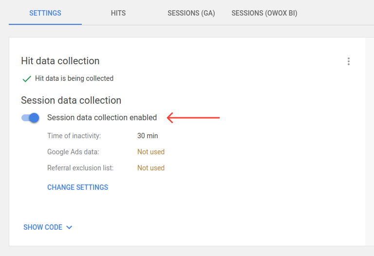Screen dimensions: 374x256
Task: Go to the SESSIONS (OWOX BI) tab
Action: pos(264,13)
